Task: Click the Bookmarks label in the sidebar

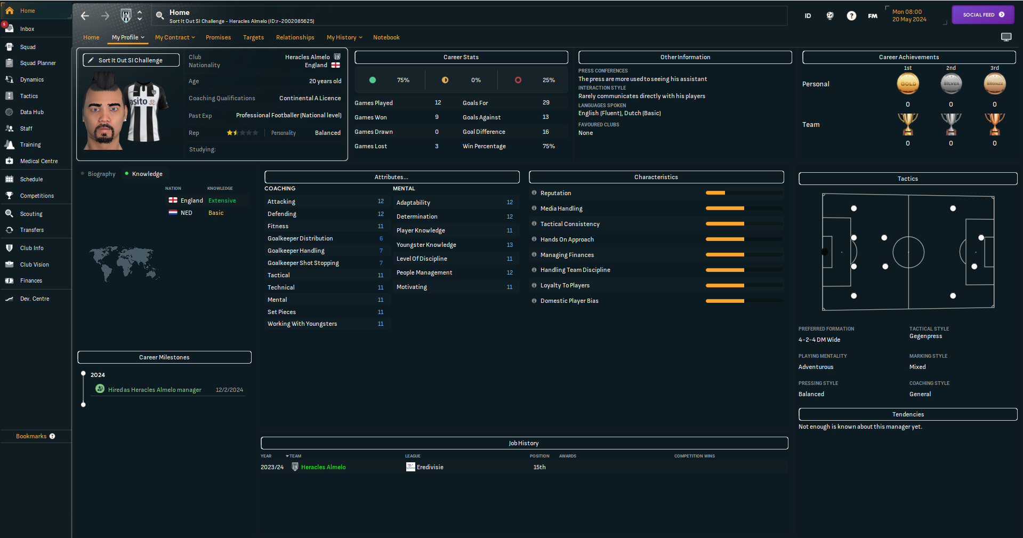Action: [31, 436]
